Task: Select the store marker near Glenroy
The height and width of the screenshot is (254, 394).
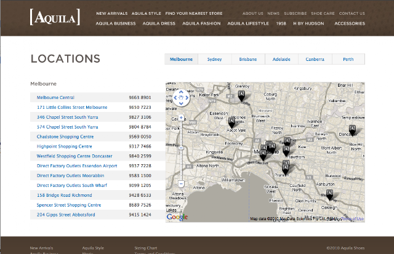Action: tap(241, 96)
